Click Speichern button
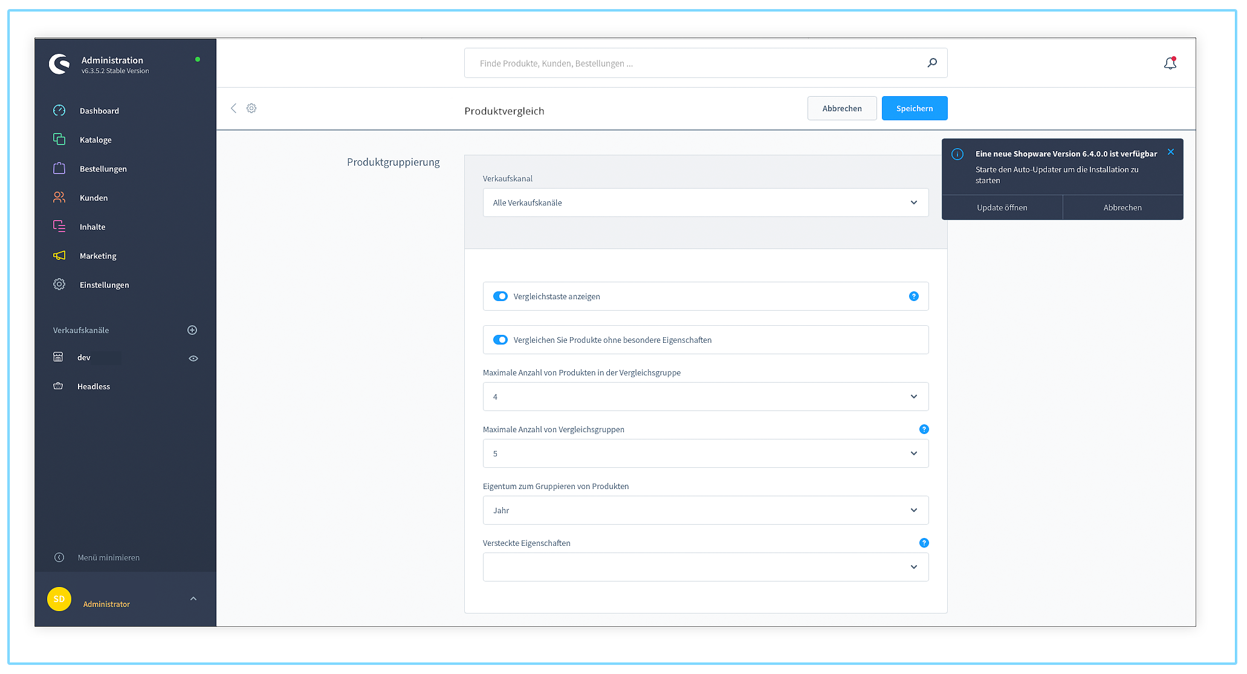Viewport: 1247px width, 674px height. (x=915, y=108)
